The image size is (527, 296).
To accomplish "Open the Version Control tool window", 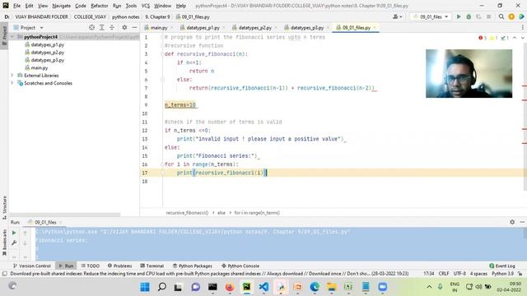I will [31, 266].
